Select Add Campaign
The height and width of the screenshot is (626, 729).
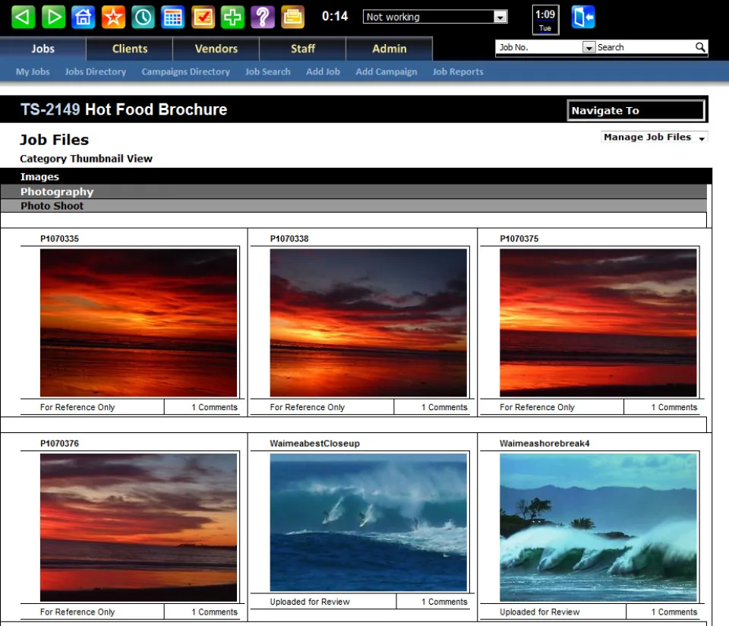click(x=387, y=71)
